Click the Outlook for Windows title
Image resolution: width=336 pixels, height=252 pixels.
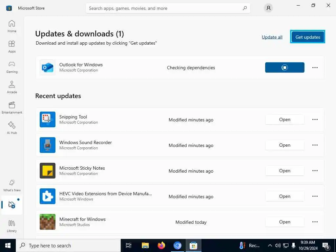click(x=81, y=65)
